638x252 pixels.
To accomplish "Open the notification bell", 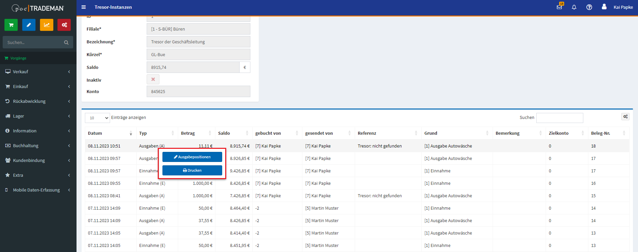I will click(574, 7).
